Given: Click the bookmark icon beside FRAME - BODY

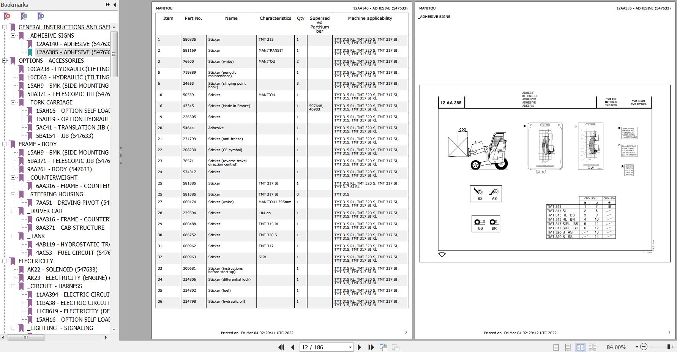Looking at the screenshot, I should (13, 144).
